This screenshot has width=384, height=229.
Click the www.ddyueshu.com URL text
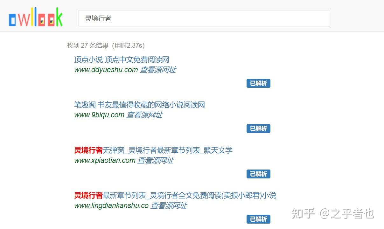pos(105,70)
